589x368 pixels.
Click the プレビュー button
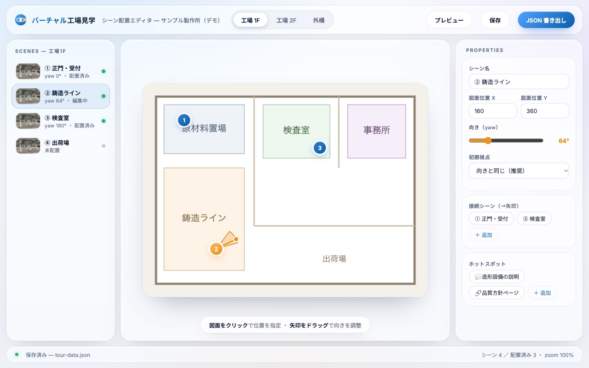point(449,20)
